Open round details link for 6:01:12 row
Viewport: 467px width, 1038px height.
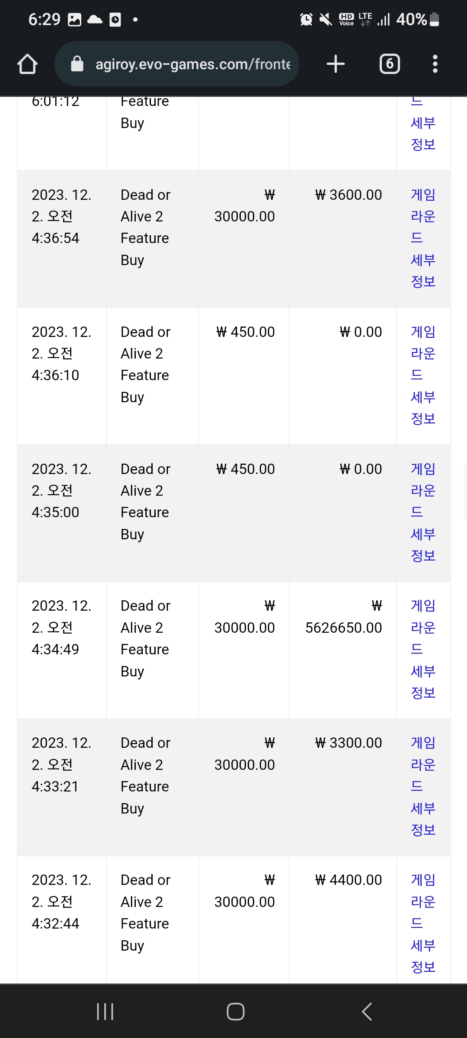tap(423, 125)
